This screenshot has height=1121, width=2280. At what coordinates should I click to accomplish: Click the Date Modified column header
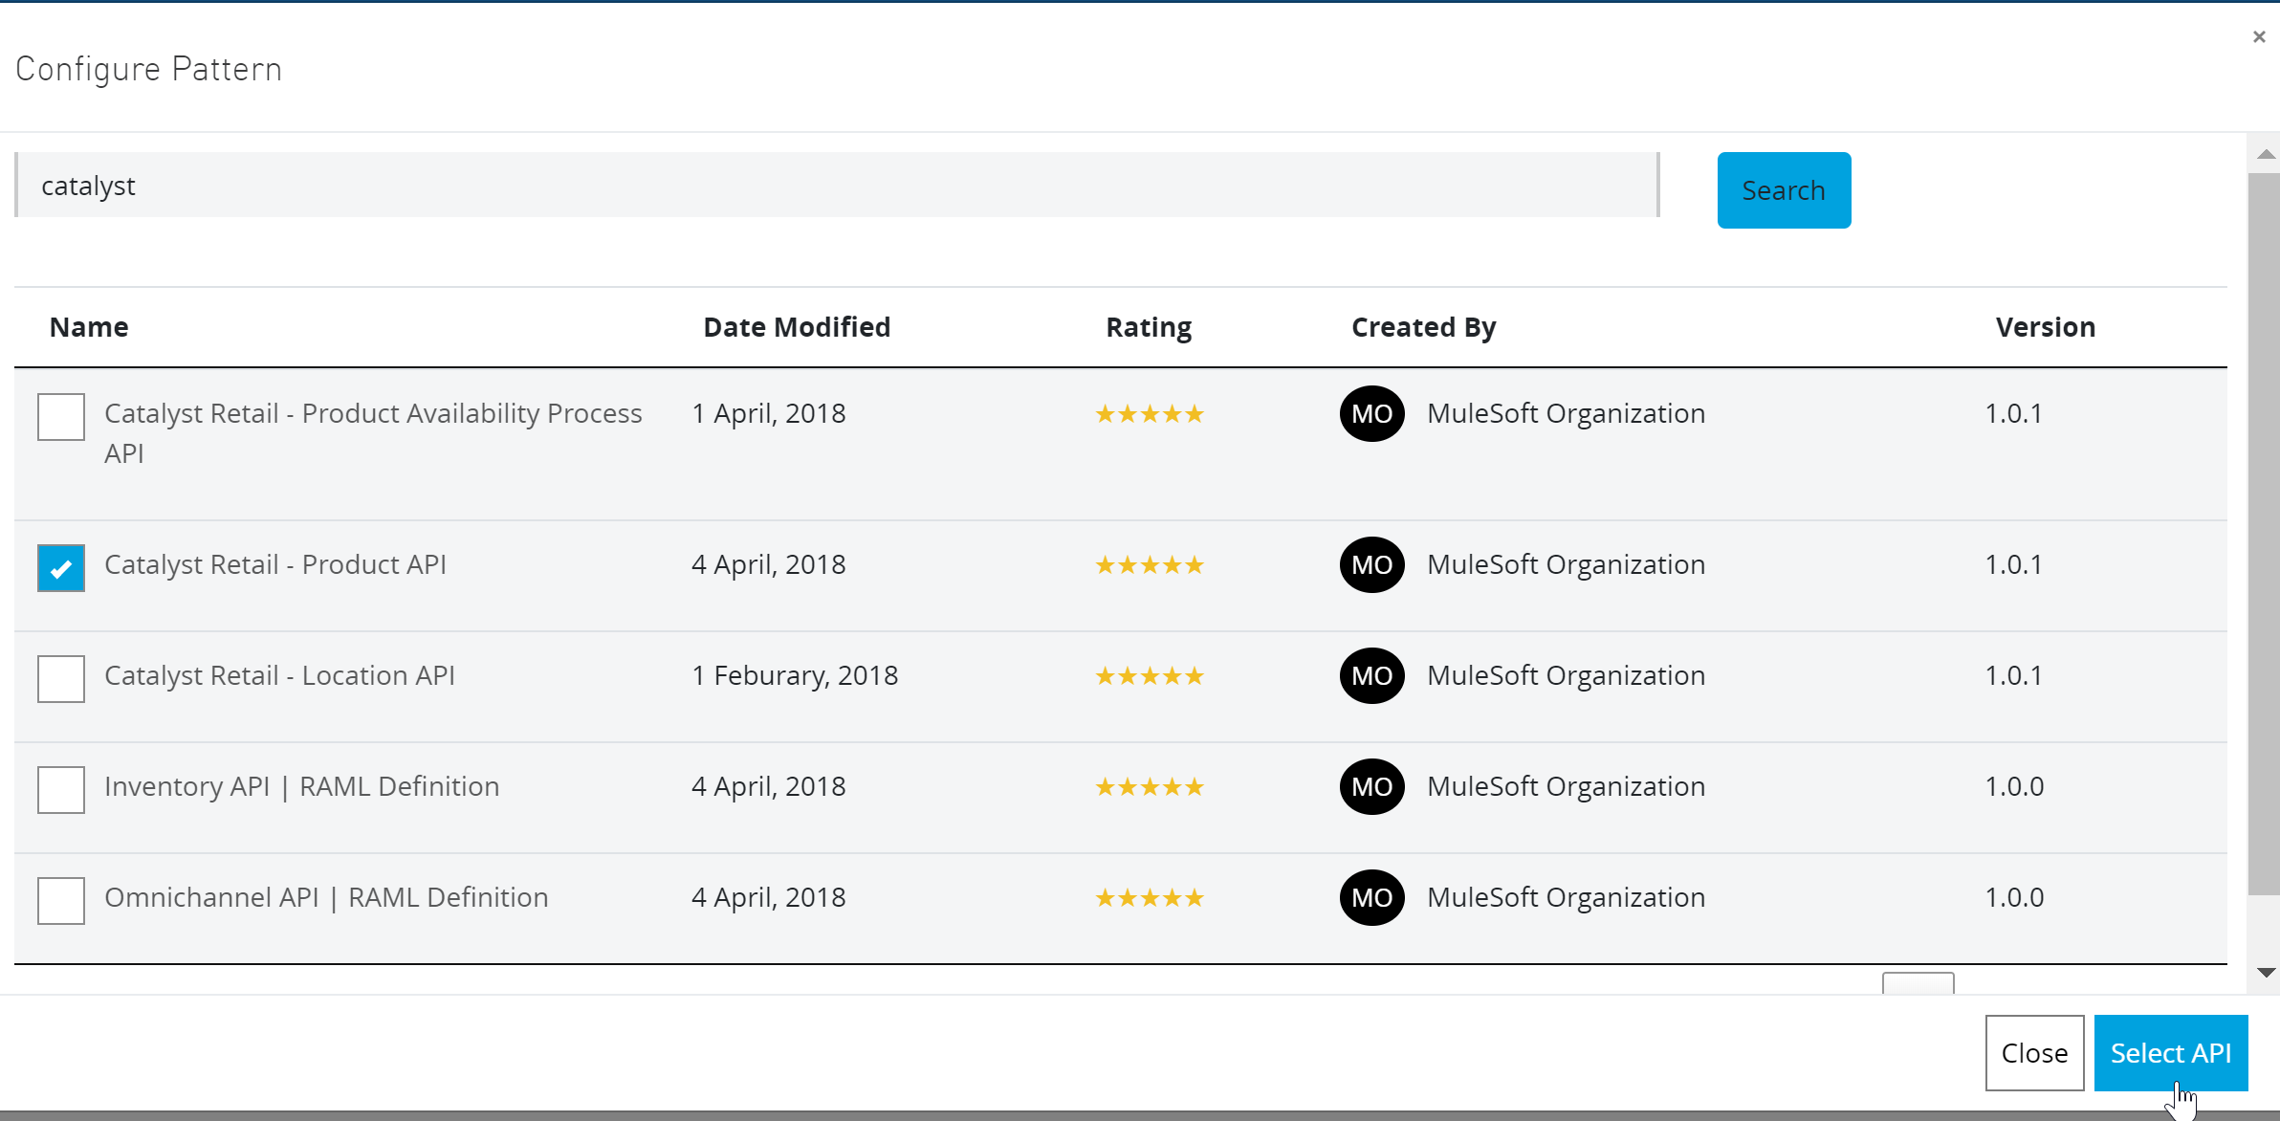pos(797,327)
